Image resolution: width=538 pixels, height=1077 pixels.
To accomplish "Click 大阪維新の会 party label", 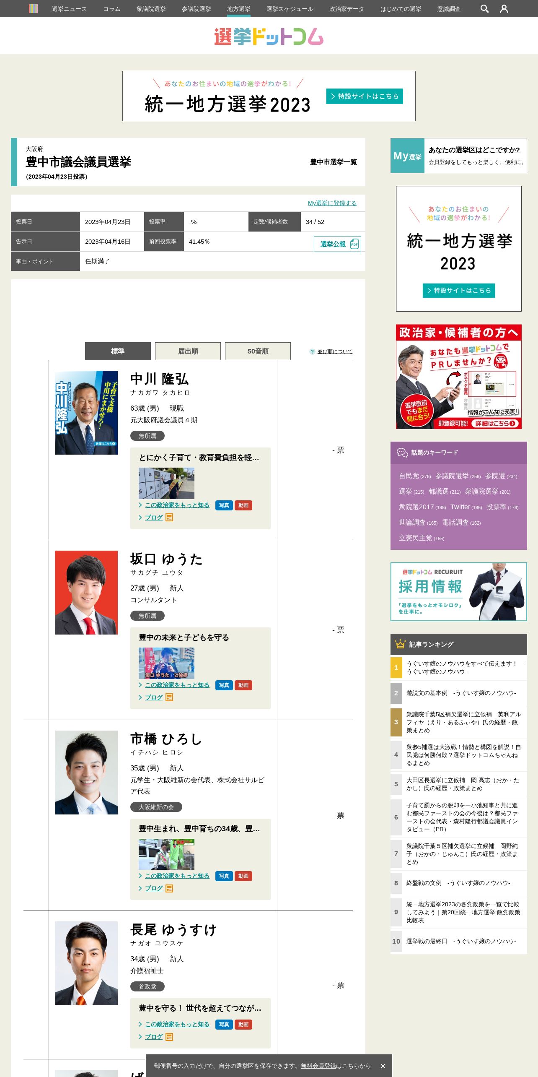I will click(x=156, y=807).
